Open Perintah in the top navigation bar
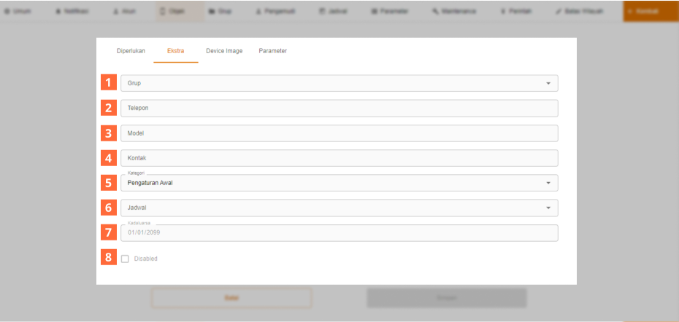679x322 pixels. [x=517, y=12]
